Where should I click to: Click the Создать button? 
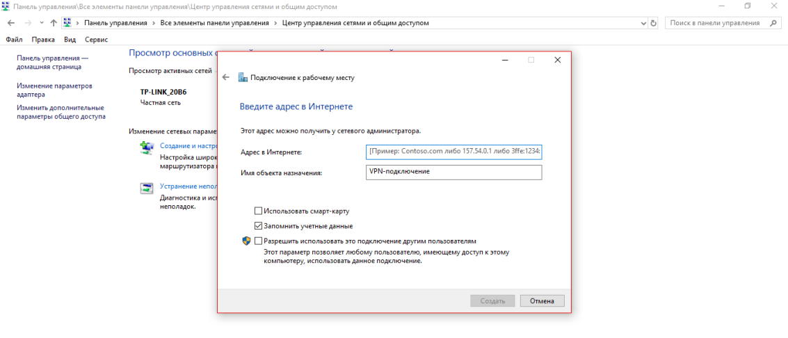(492, 301)
